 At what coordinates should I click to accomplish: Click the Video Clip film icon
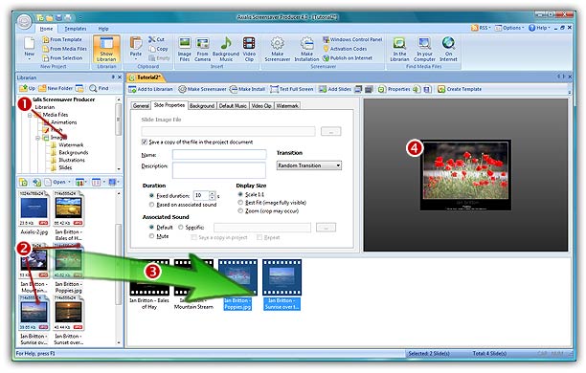[249, 49]
